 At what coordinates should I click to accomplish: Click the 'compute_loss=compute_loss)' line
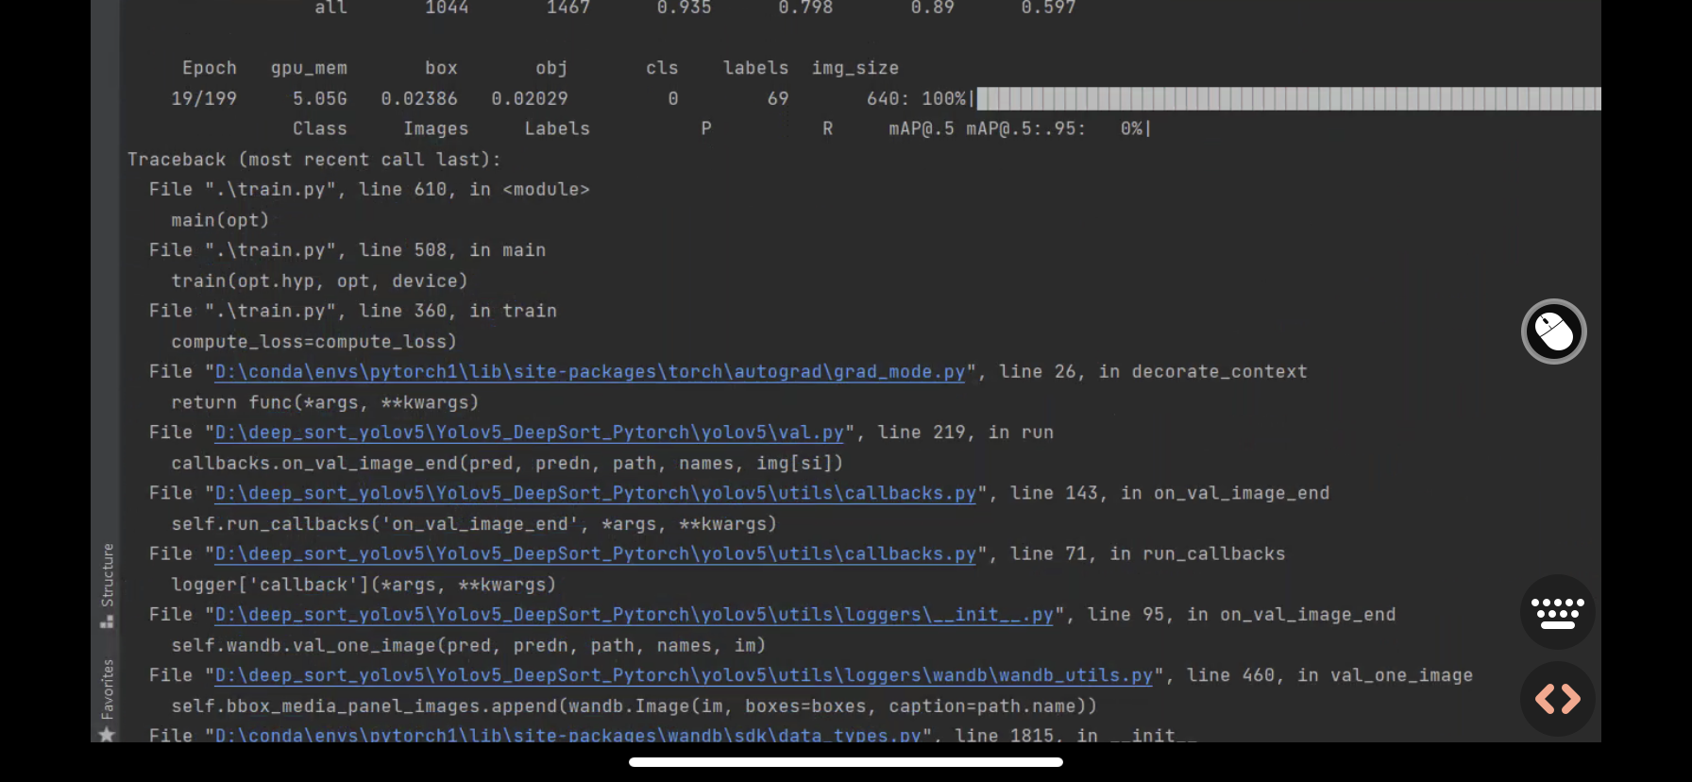coord(313,342)
